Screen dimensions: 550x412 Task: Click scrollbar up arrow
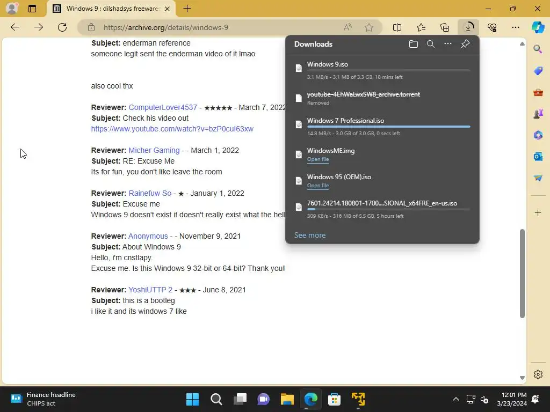522,44
